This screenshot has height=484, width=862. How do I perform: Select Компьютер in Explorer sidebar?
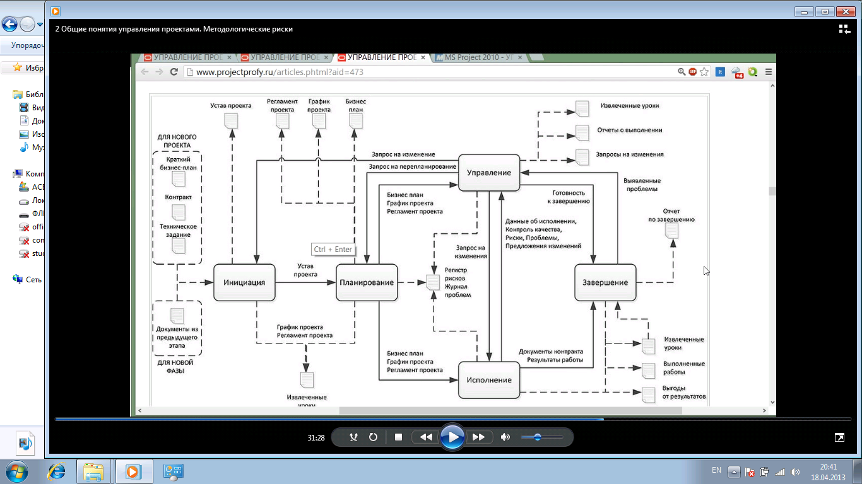click(x=28, y=174)
